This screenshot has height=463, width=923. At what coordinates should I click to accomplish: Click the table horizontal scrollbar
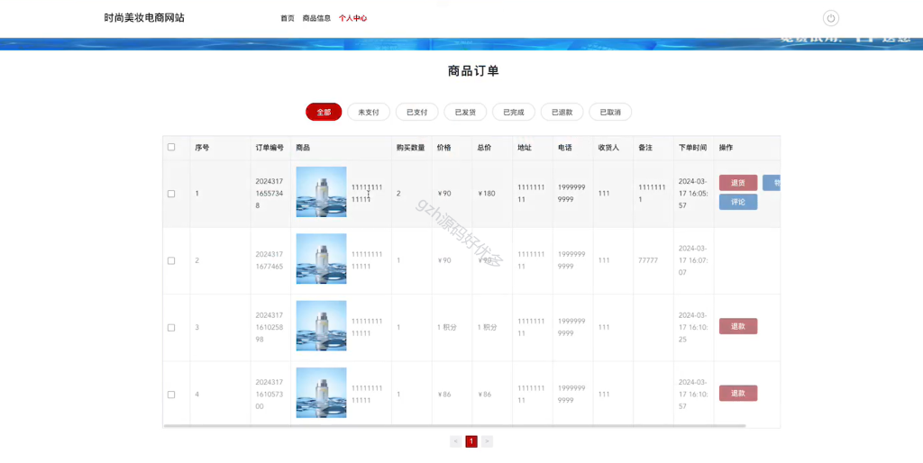454,425
